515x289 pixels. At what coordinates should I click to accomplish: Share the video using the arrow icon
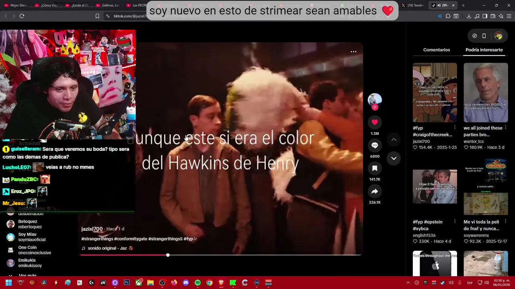pyautogui.click(x=375, y=191)
